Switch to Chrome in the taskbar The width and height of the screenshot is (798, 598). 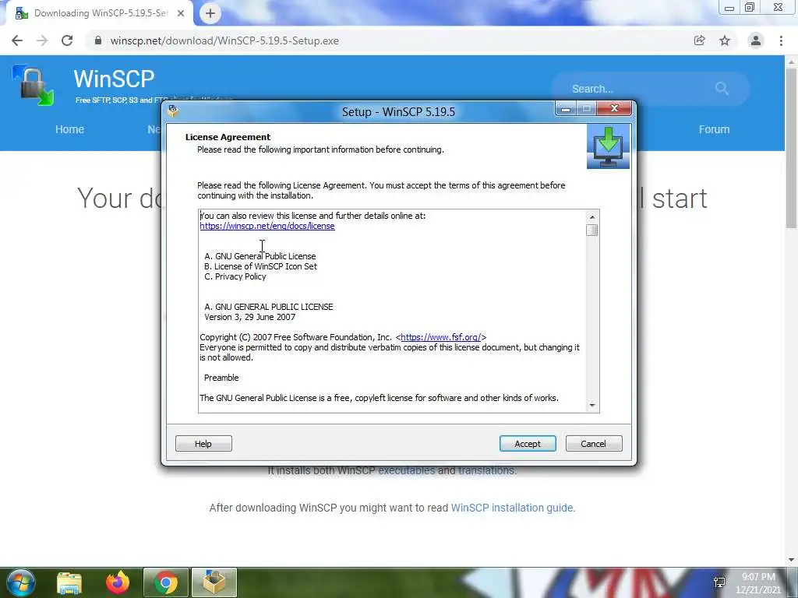point(166,582)
